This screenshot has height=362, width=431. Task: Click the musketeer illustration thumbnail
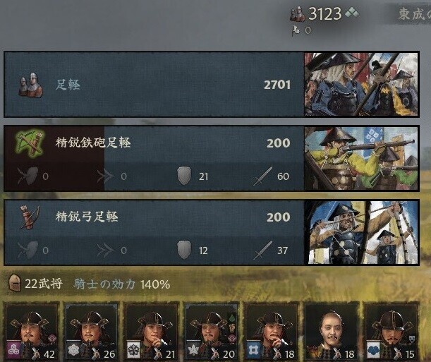(361, 158)
